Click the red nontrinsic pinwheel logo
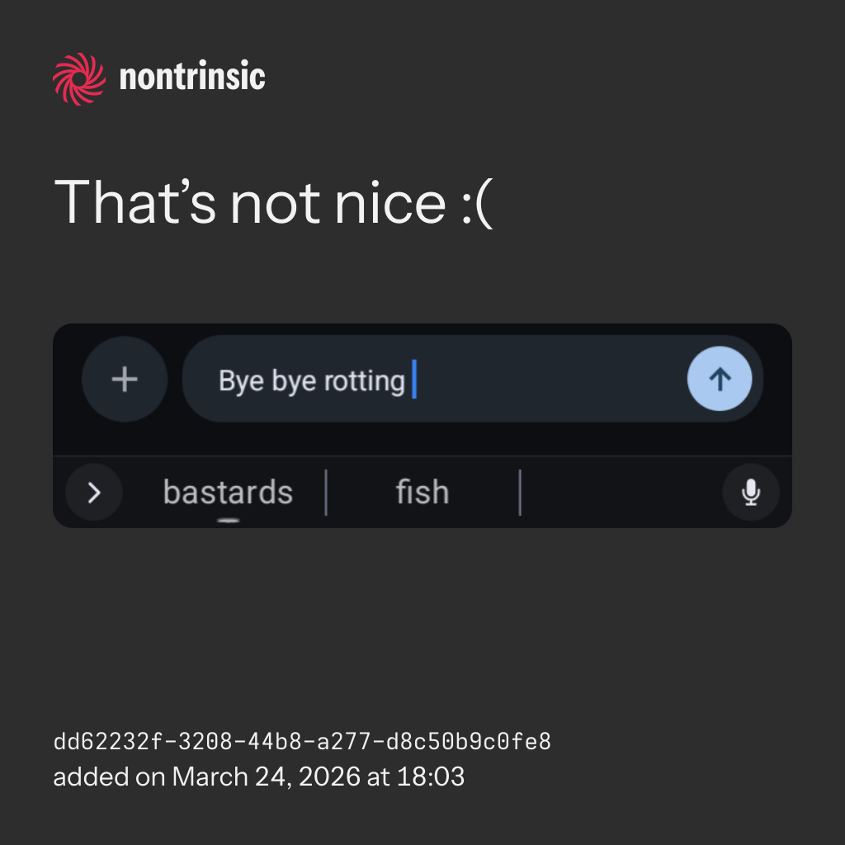Image resolution: width=845 pixels, height=845 pixels. click(79, 78)
